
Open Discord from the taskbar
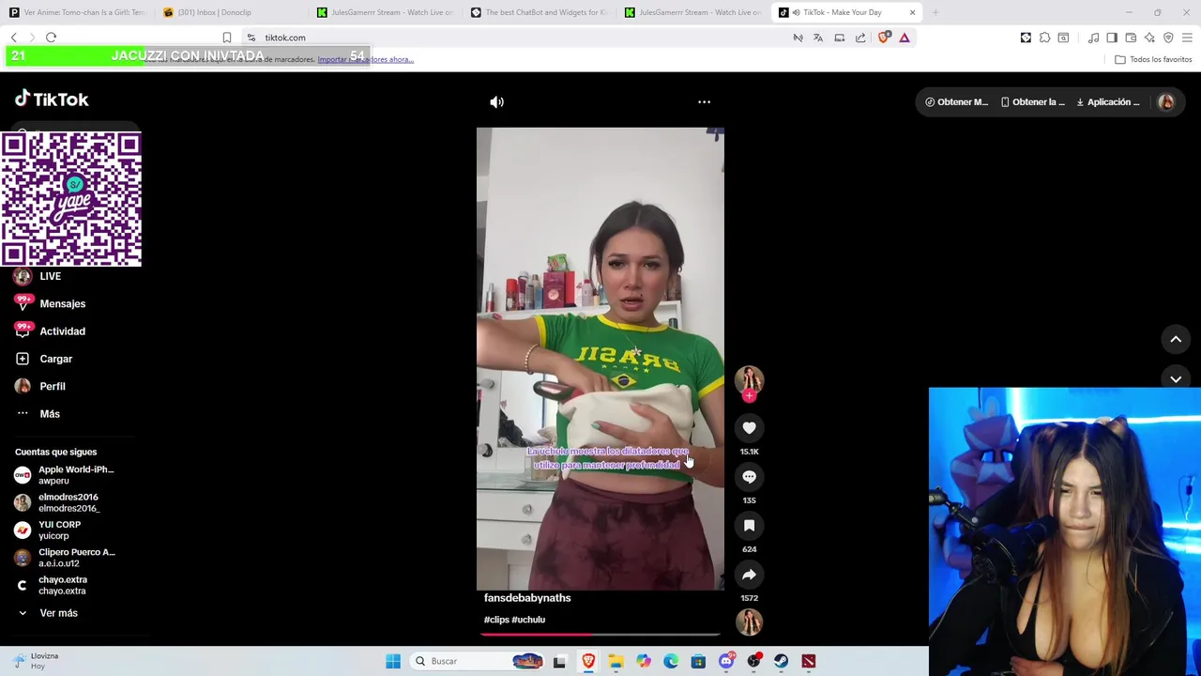coord(726,661)
